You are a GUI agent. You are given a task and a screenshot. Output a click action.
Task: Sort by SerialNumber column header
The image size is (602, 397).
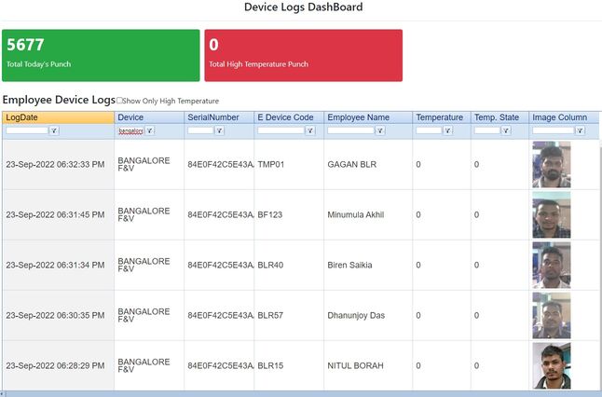point(219,117)
